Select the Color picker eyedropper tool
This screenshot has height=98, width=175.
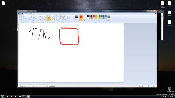pos(43,19)
